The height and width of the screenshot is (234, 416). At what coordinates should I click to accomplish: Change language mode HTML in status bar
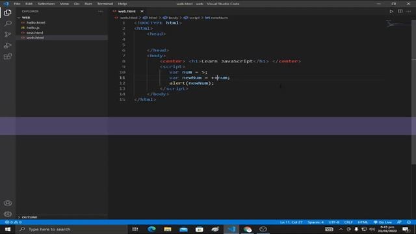(363, 222)
